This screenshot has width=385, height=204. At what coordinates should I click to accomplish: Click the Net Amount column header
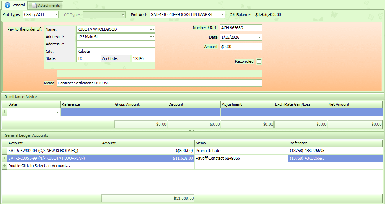coord(355,104)
